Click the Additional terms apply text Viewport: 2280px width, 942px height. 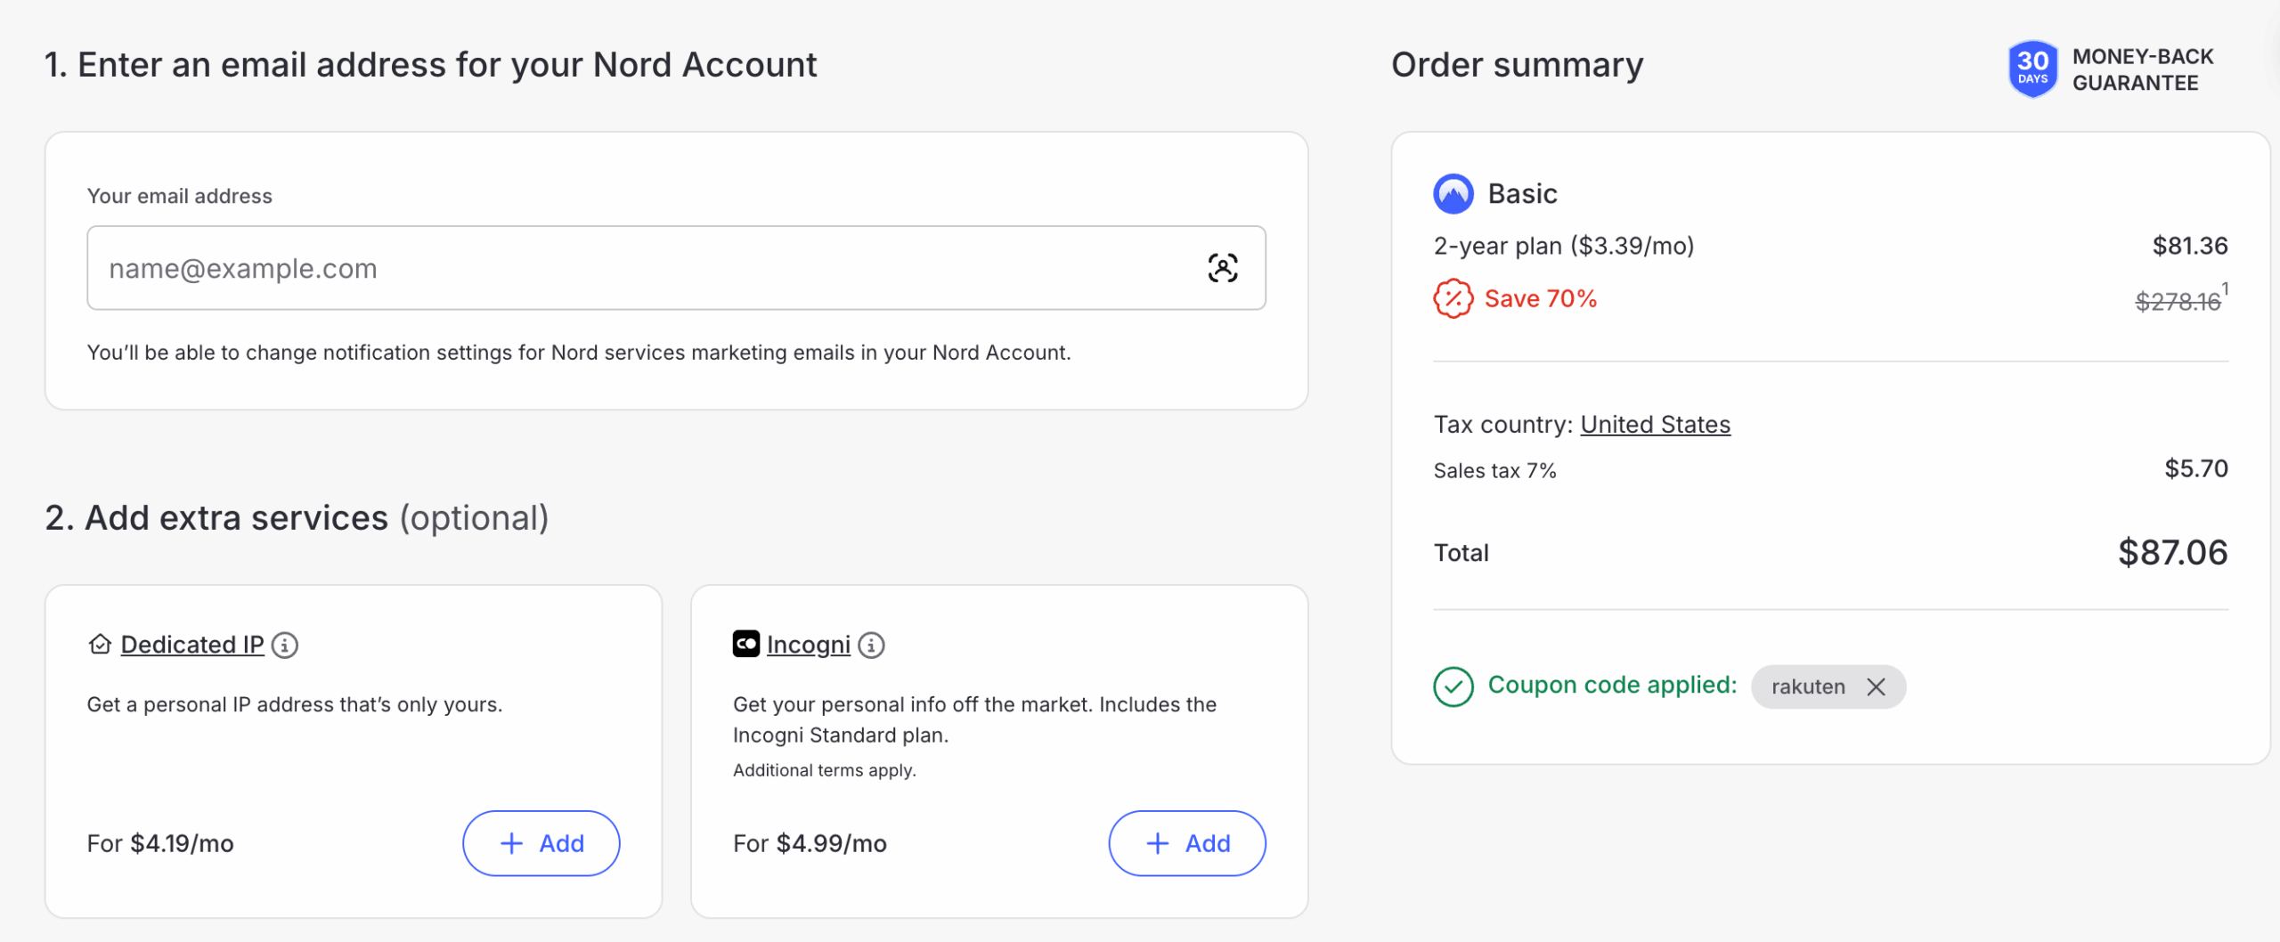[x=824, y=770]
